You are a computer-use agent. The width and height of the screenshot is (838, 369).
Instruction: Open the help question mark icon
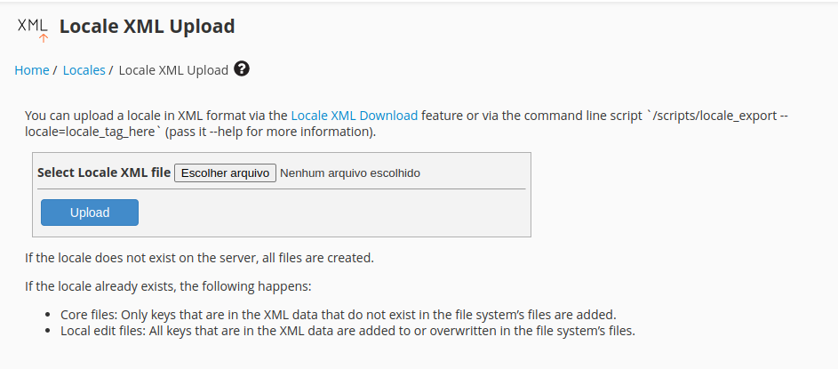point(242,69)
